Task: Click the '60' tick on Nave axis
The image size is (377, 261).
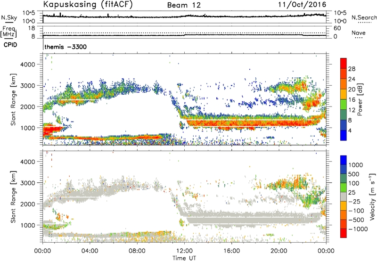Action: coord(337,28)
